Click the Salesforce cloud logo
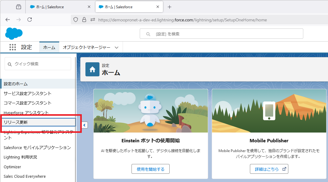328x182 pixels. pos(14,33)
